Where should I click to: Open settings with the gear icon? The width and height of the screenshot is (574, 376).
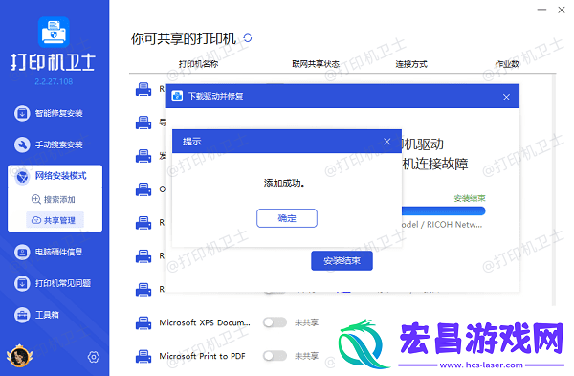point(94,357)
